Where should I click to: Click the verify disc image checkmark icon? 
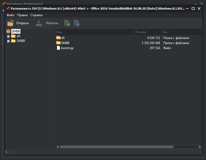click(x=67, y=23)
